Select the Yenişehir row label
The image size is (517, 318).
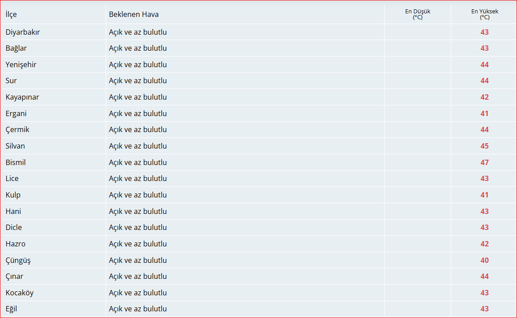tap(21, 65)
